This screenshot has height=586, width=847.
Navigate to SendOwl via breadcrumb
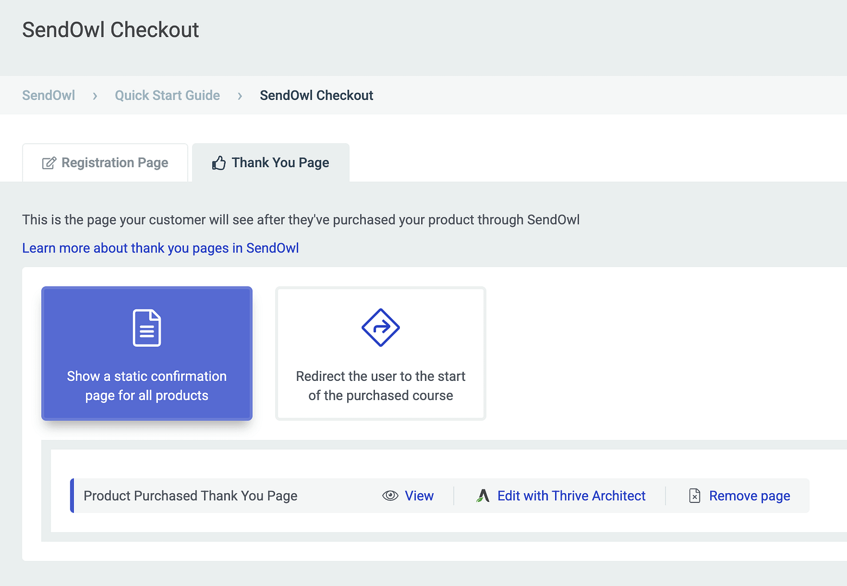(x=48, y=95)
